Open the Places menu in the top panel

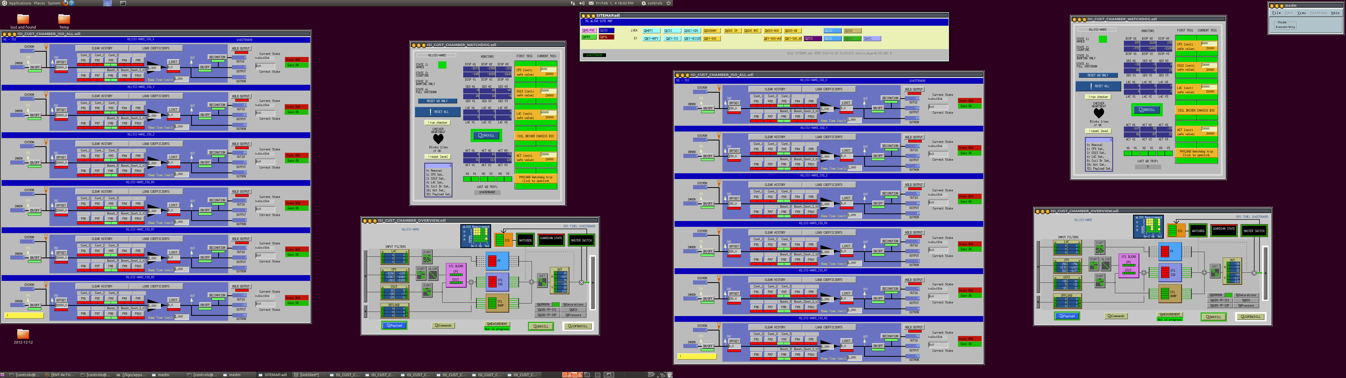39,3
